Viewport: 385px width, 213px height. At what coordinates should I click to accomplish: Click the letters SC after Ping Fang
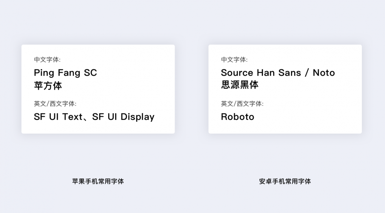coord(90,73)
